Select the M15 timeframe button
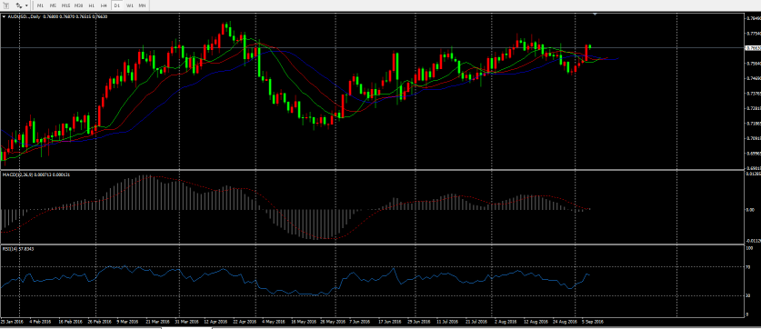The width and height of the screenshot is (761, 329). point(65,5)
